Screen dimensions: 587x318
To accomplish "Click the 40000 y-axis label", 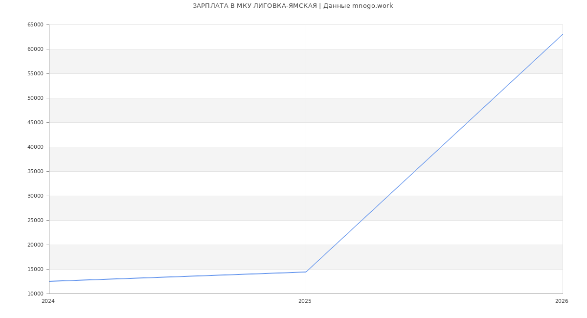I will [x=35, y=147].
